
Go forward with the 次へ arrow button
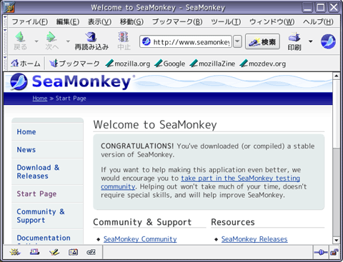pyautogui.click(x=51, y=41)
